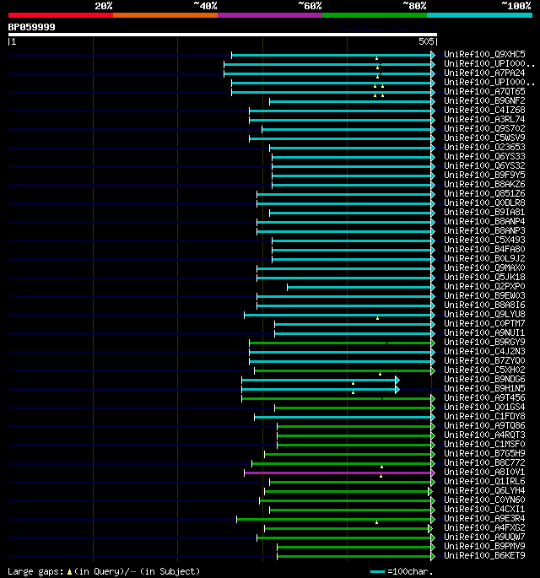Click the UniRef100_Q6YS32 label
The height and width of the screenshot is (578, 540).
click(x=484, y=166)
